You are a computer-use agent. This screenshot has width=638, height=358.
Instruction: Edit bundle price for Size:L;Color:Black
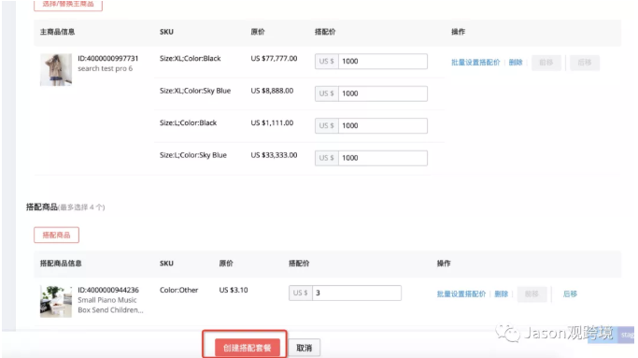382,125
